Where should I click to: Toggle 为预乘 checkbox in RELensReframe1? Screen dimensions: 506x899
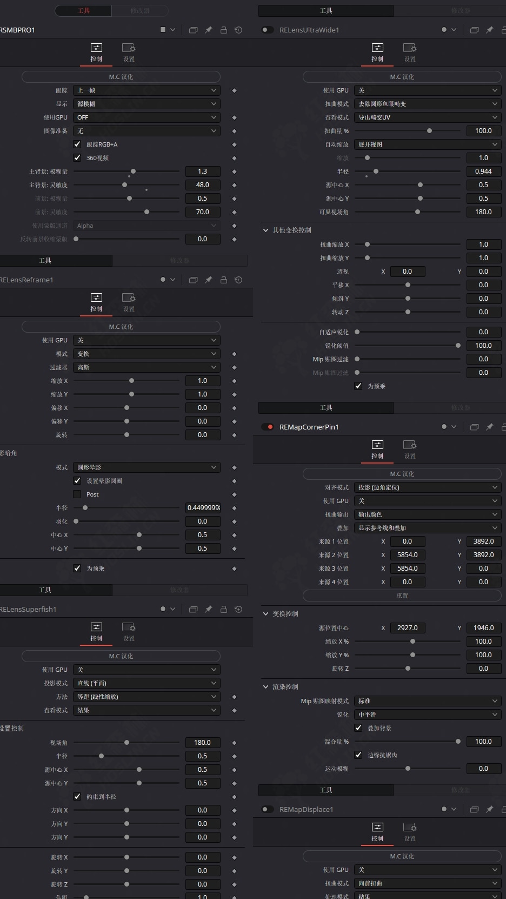click(77, 569)
